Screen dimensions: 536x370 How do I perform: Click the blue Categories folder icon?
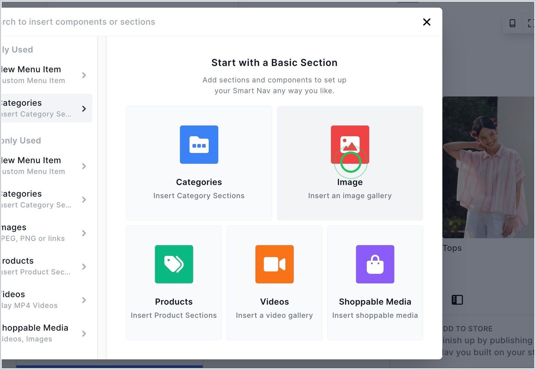[199, 145]
